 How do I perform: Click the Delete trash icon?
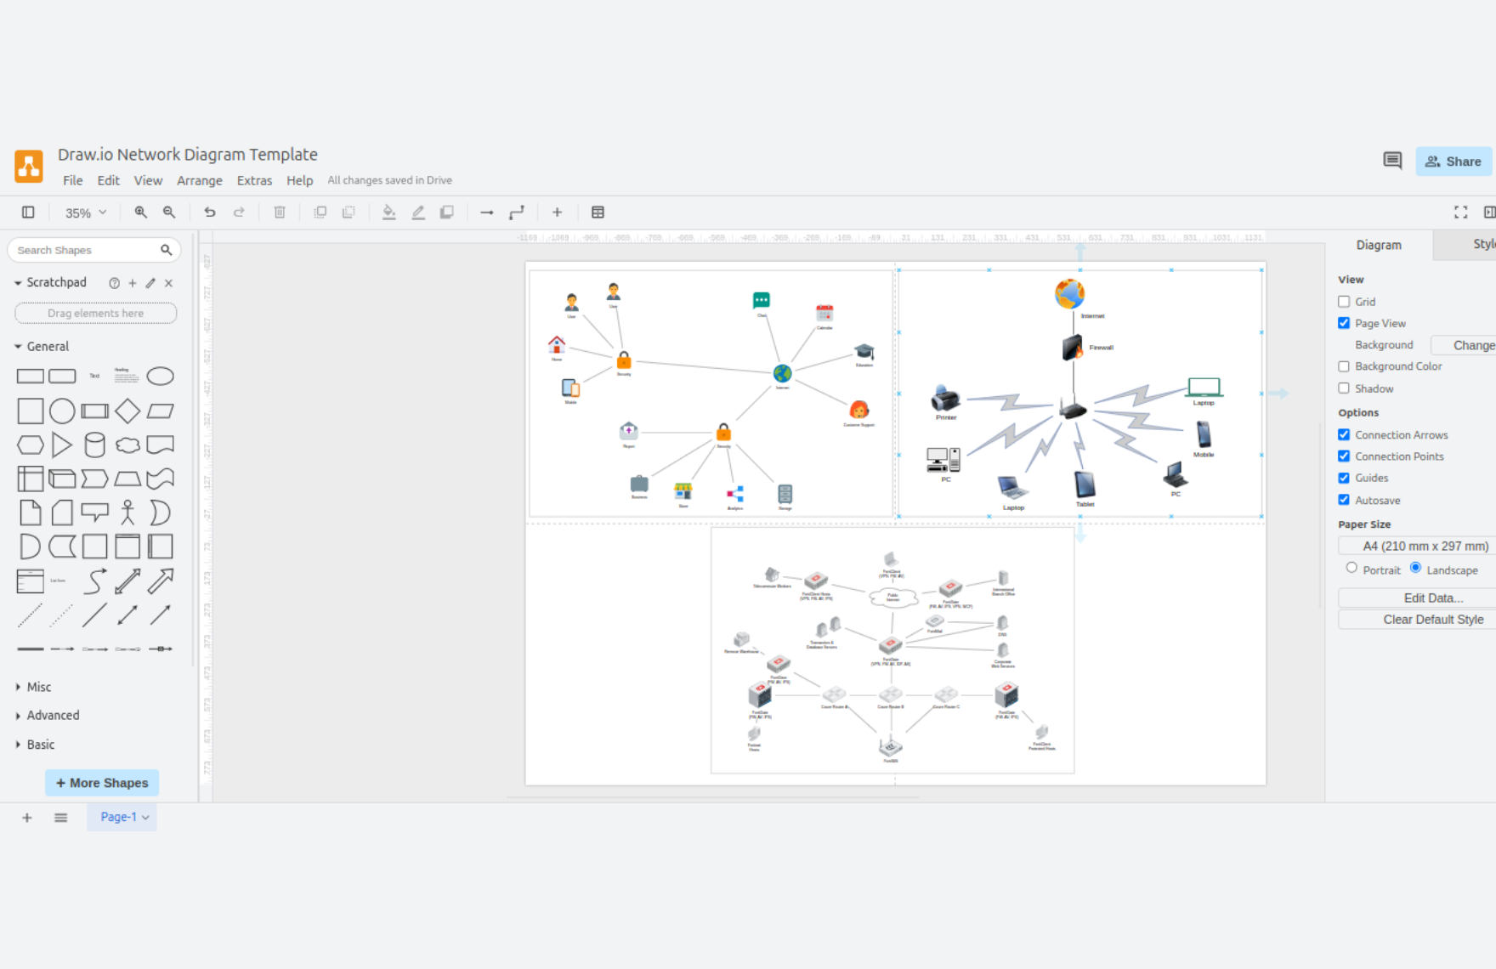(280, 212)
